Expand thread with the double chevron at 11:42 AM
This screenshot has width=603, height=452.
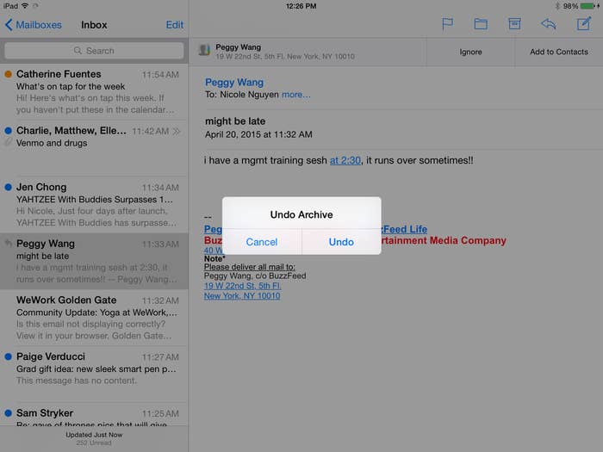coord(177,131)
